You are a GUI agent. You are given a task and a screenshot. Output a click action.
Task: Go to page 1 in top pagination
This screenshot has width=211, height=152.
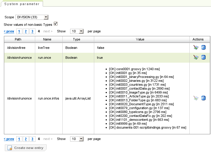[x=19, y=31]
